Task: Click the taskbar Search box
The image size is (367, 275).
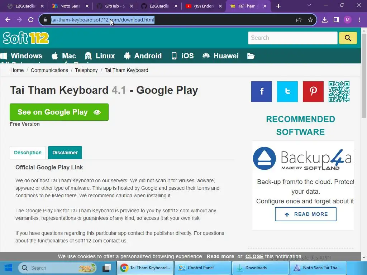Action: point(58,268)
